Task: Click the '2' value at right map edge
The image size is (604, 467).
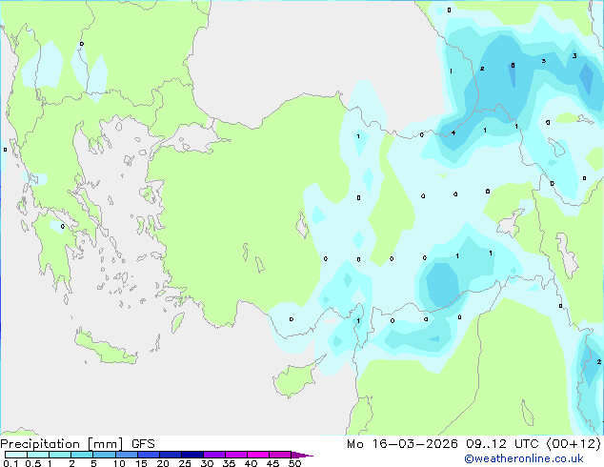Action: tap(598, 361)
